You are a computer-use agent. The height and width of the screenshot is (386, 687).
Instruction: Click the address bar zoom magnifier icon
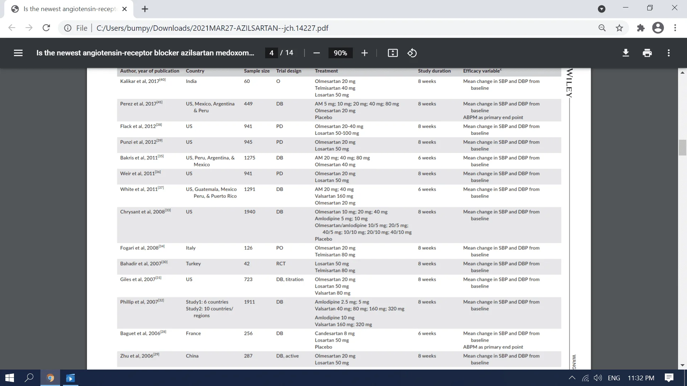[602, 28]
